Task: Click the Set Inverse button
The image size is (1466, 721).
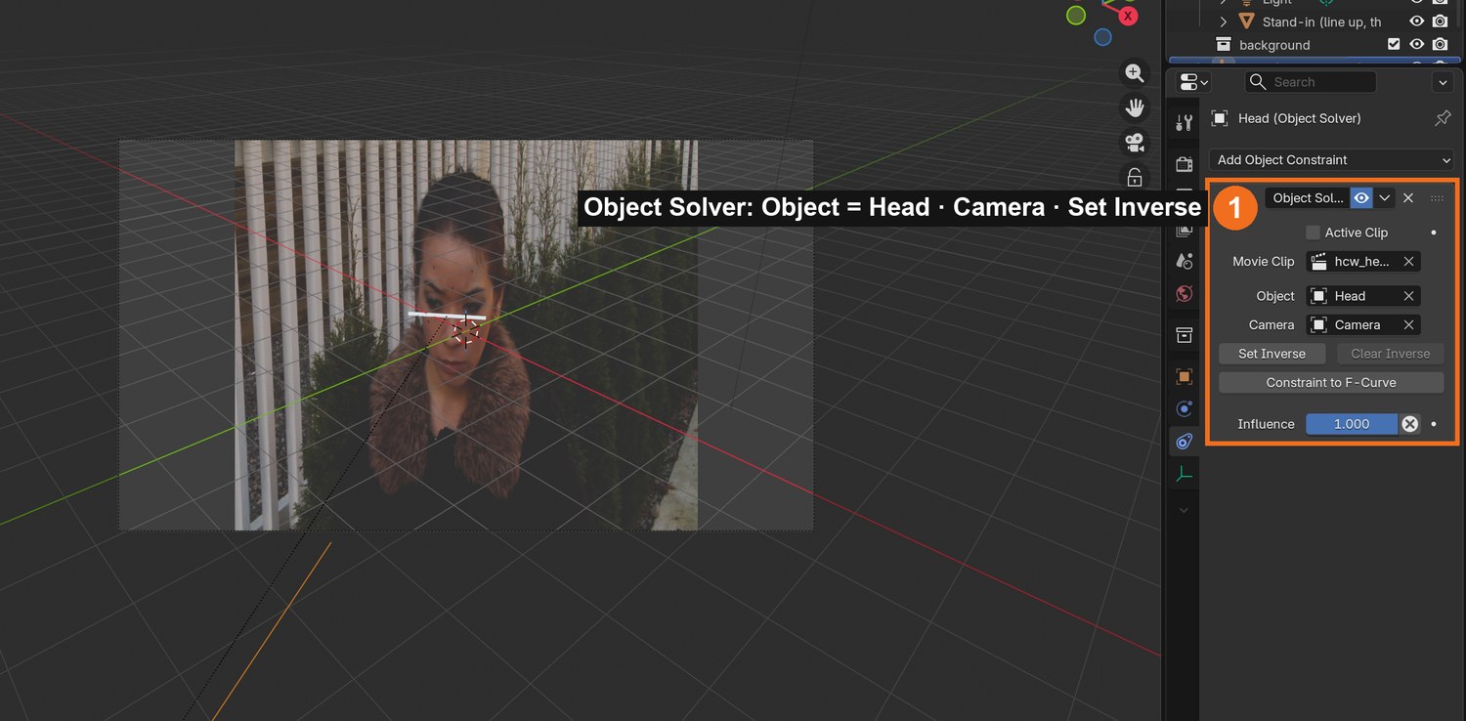Action: pos(1272,354)
